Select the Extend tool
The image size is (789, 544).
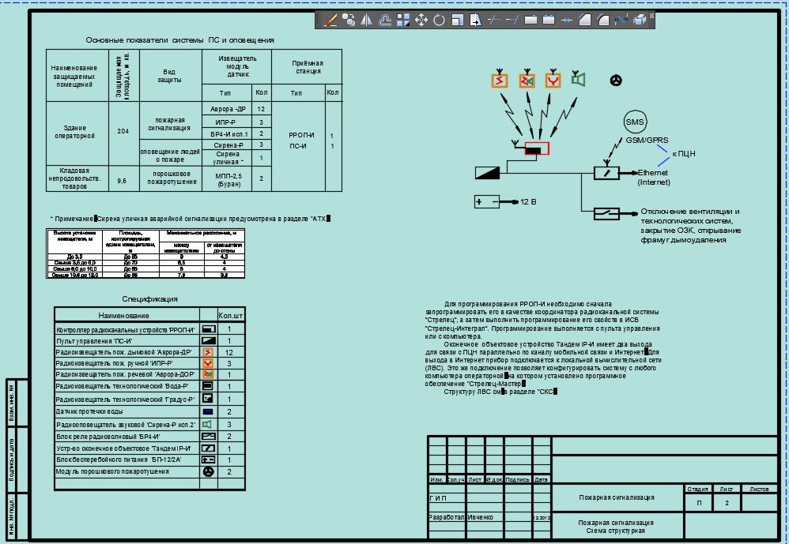[512, 21]
